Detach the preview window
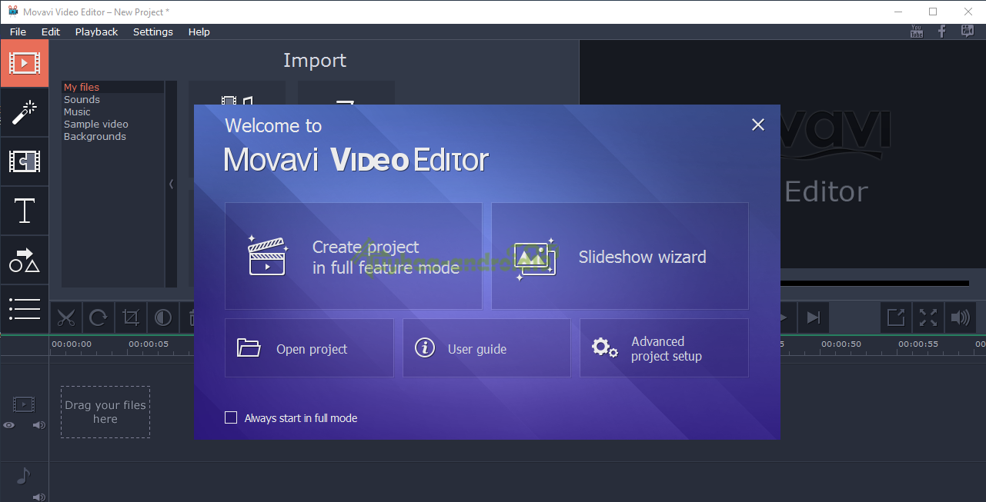The width and height of the screenshot is (986, 502). point(896,317)
